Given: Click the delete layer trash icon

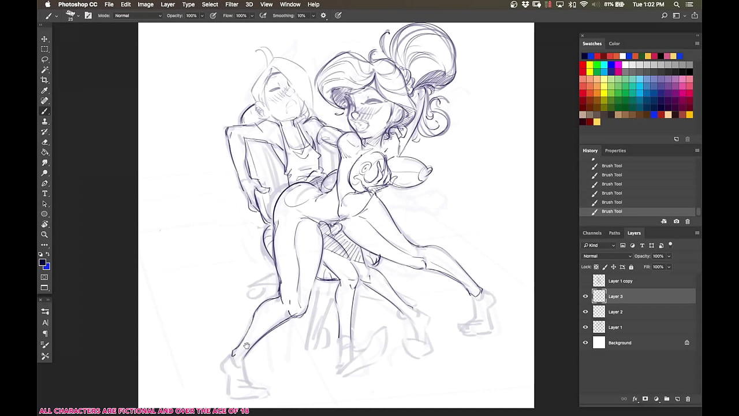Looking at the screenshot, I should point(687,399).
